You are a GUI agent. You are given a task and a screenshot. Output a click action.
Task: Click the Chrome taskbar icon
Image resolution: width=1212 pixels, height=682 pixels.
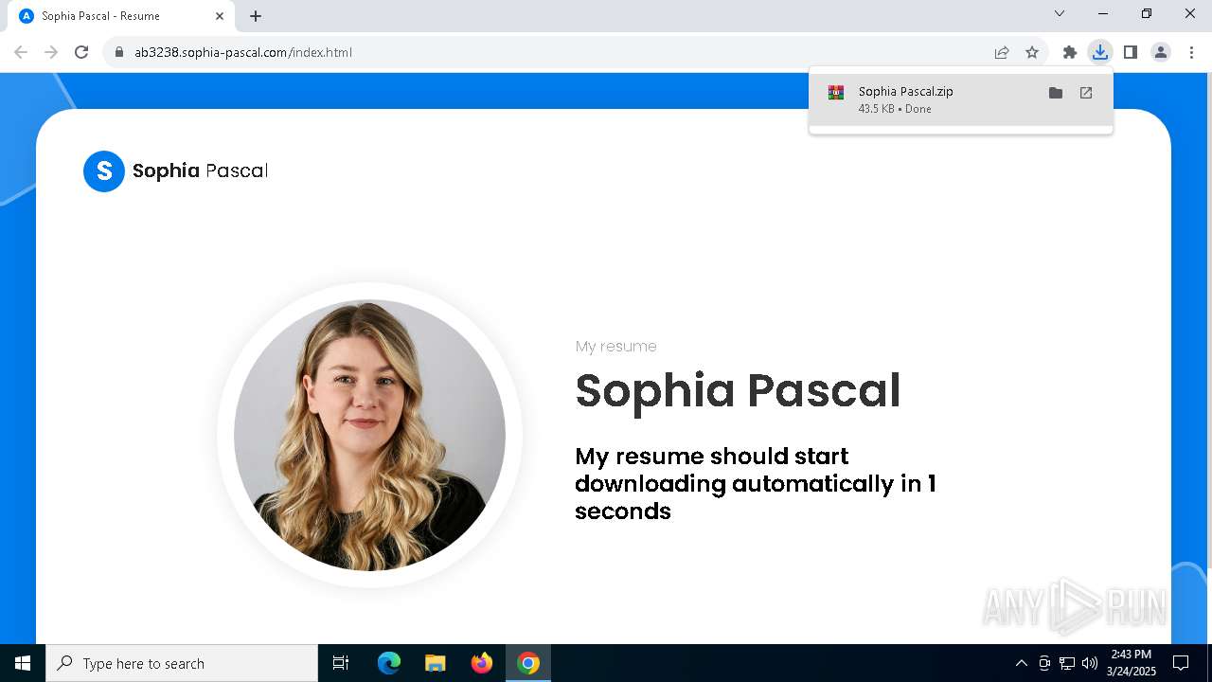(528, 663)
